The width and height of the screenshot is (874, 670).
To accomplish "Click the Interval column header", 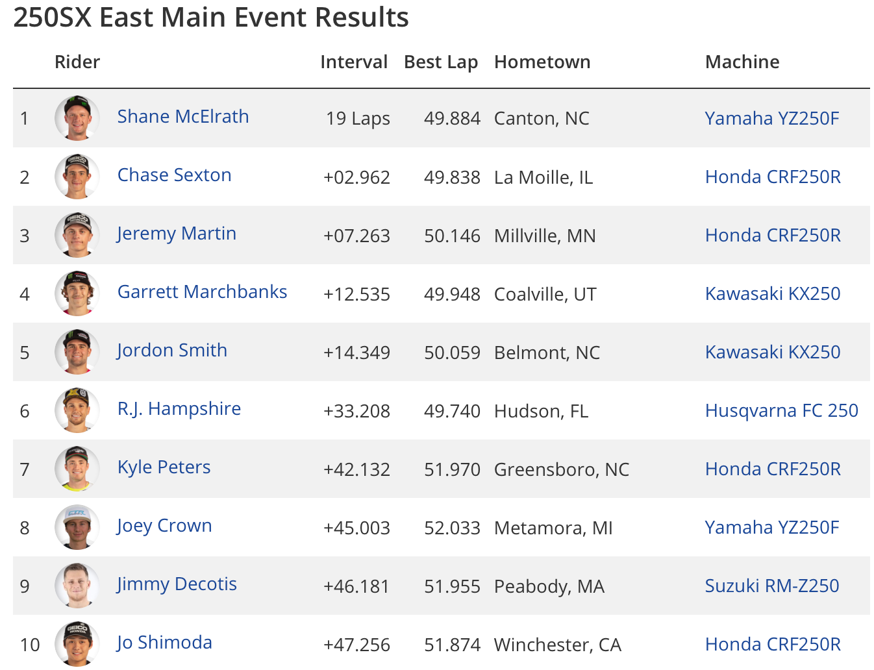I will [x=354, y=62].
